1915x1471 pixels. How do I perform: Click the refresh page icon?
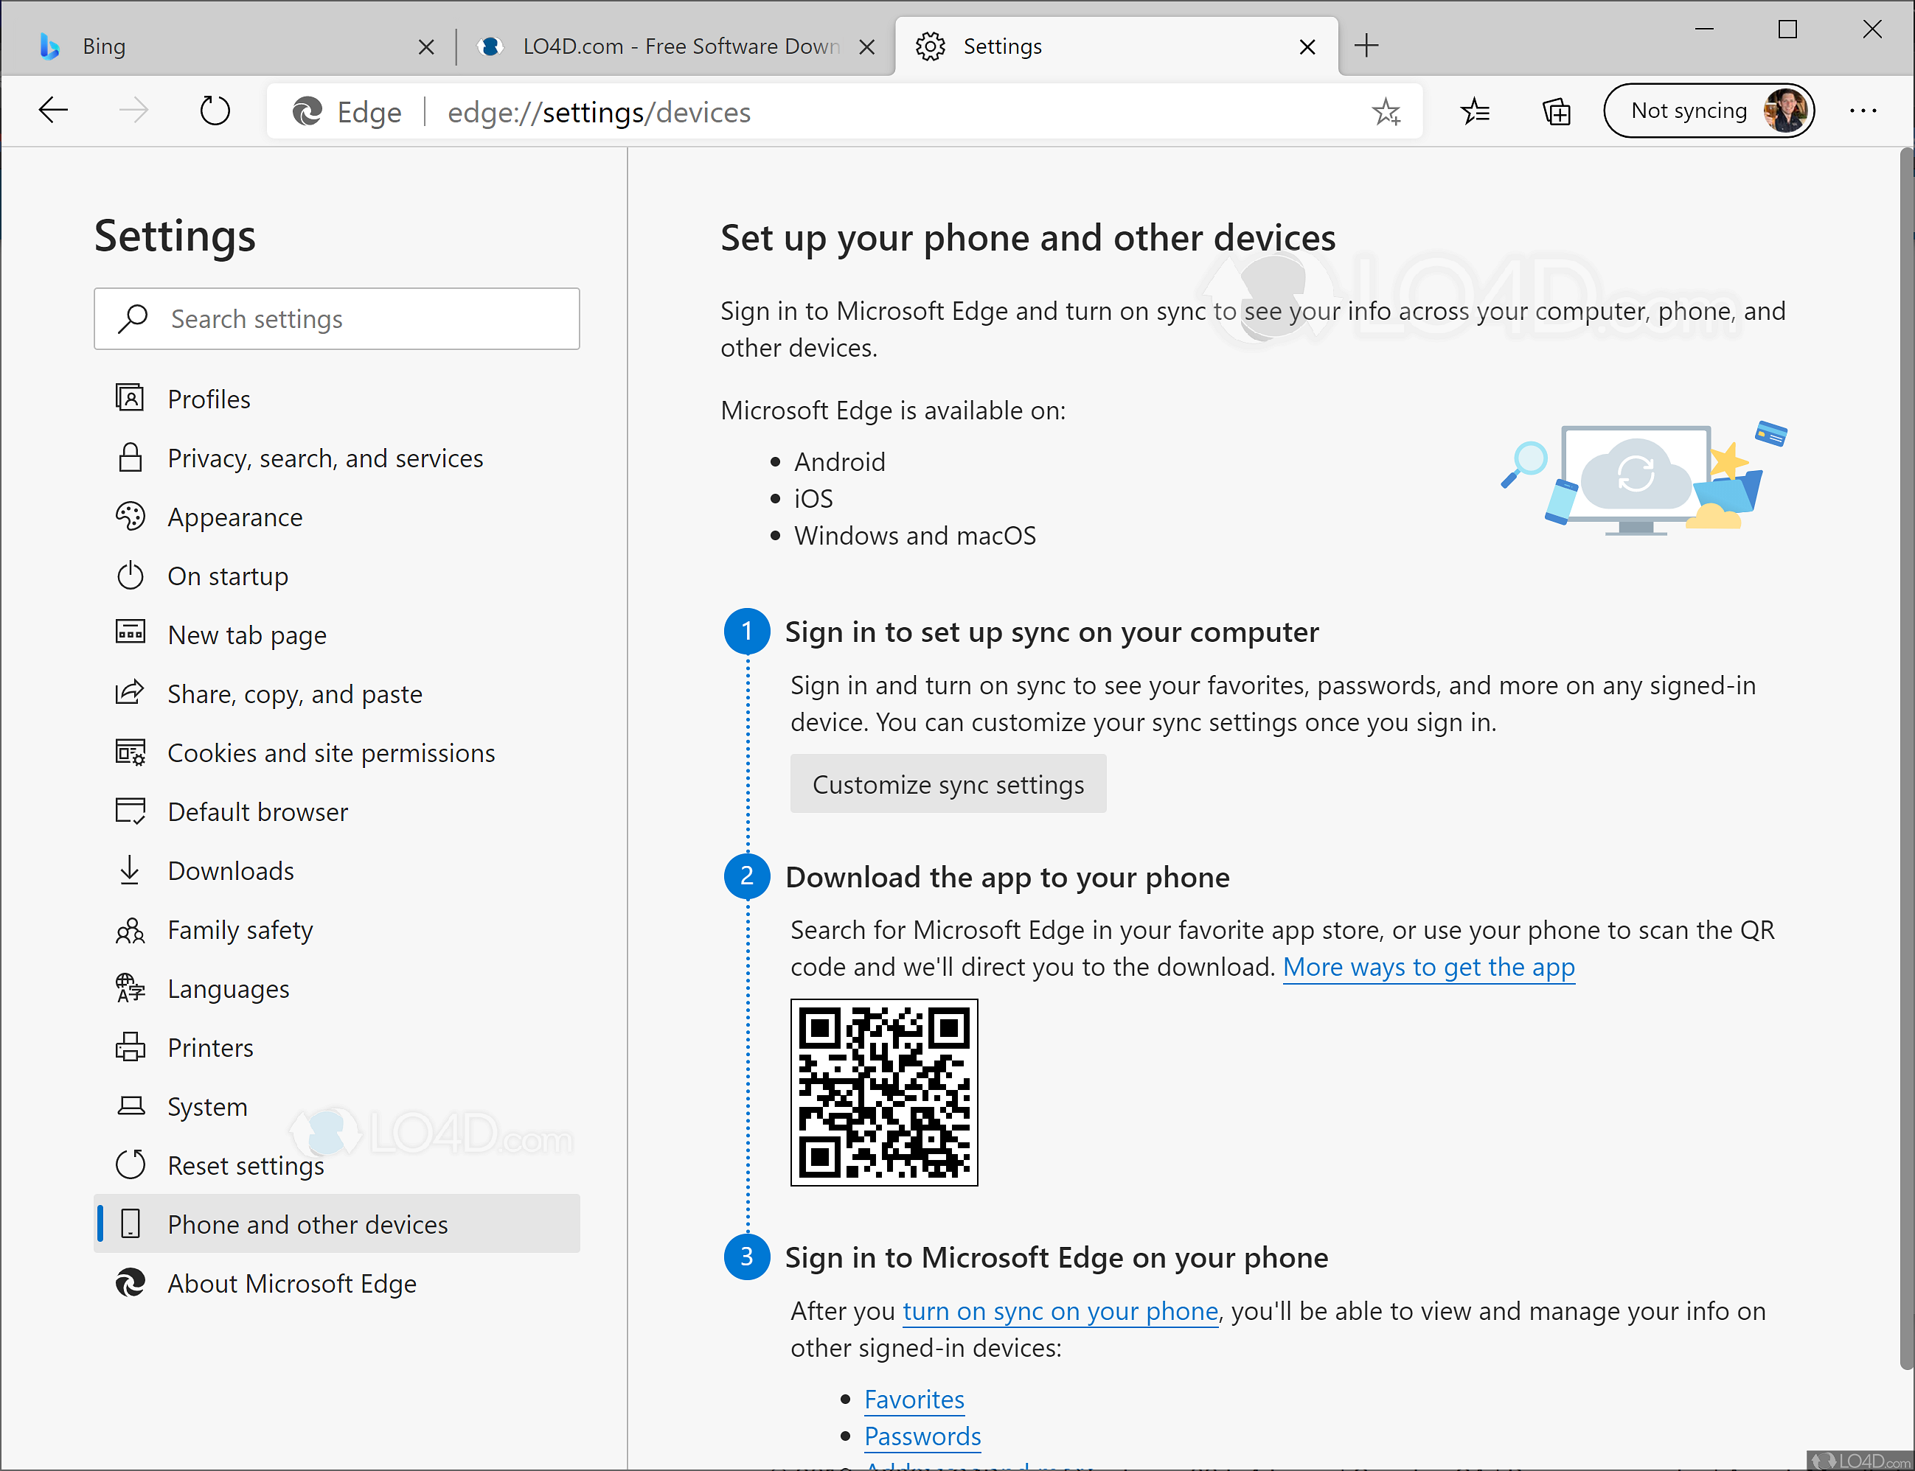coord(215,110)
